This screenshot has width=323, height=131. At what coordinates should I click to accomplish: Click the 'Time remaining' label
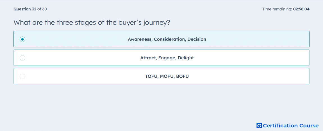pyautogui.click(x=277, y=9)
